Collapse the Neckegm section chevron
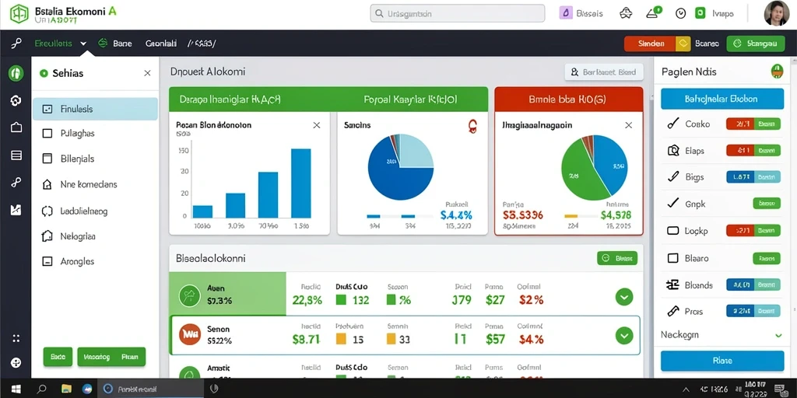This screenshot has width=797, height=398. coord(778,335)
